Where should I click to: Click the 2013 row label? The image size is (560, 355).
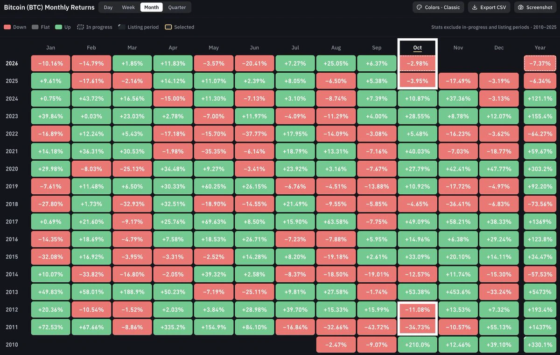coord(12,292)
